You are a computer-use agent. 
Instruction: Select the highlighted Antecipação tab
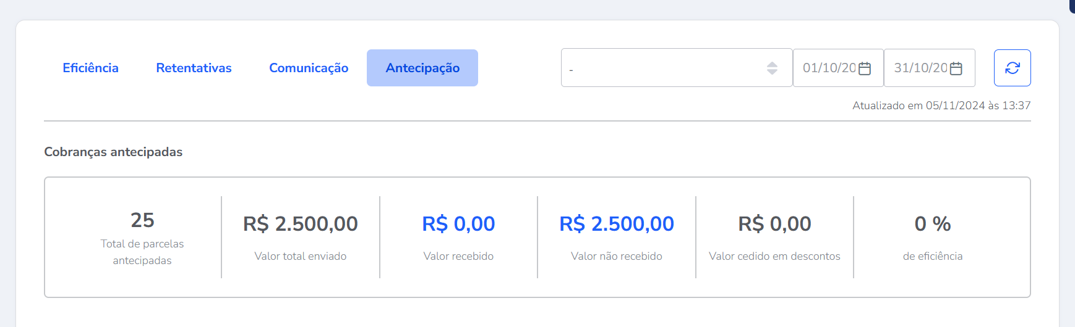(x=422, y=68)
